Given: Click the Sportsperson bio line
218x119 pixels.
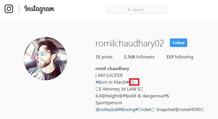Looking at the screenshot, I should click(x=109, y=103).
